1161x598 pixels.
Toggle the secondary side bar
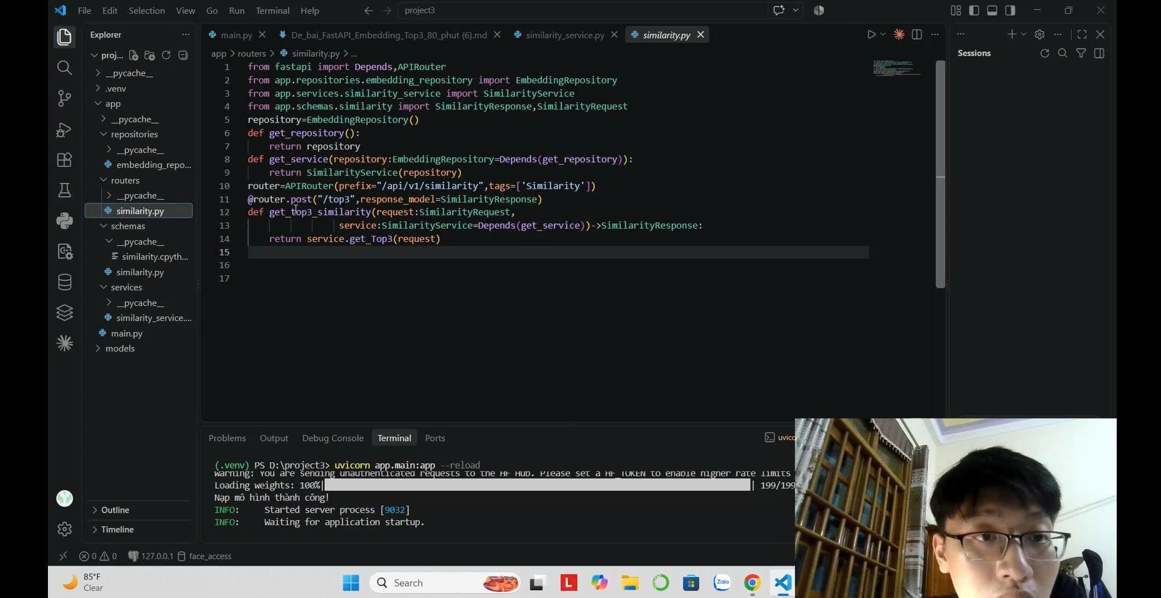coord(1010,10)
